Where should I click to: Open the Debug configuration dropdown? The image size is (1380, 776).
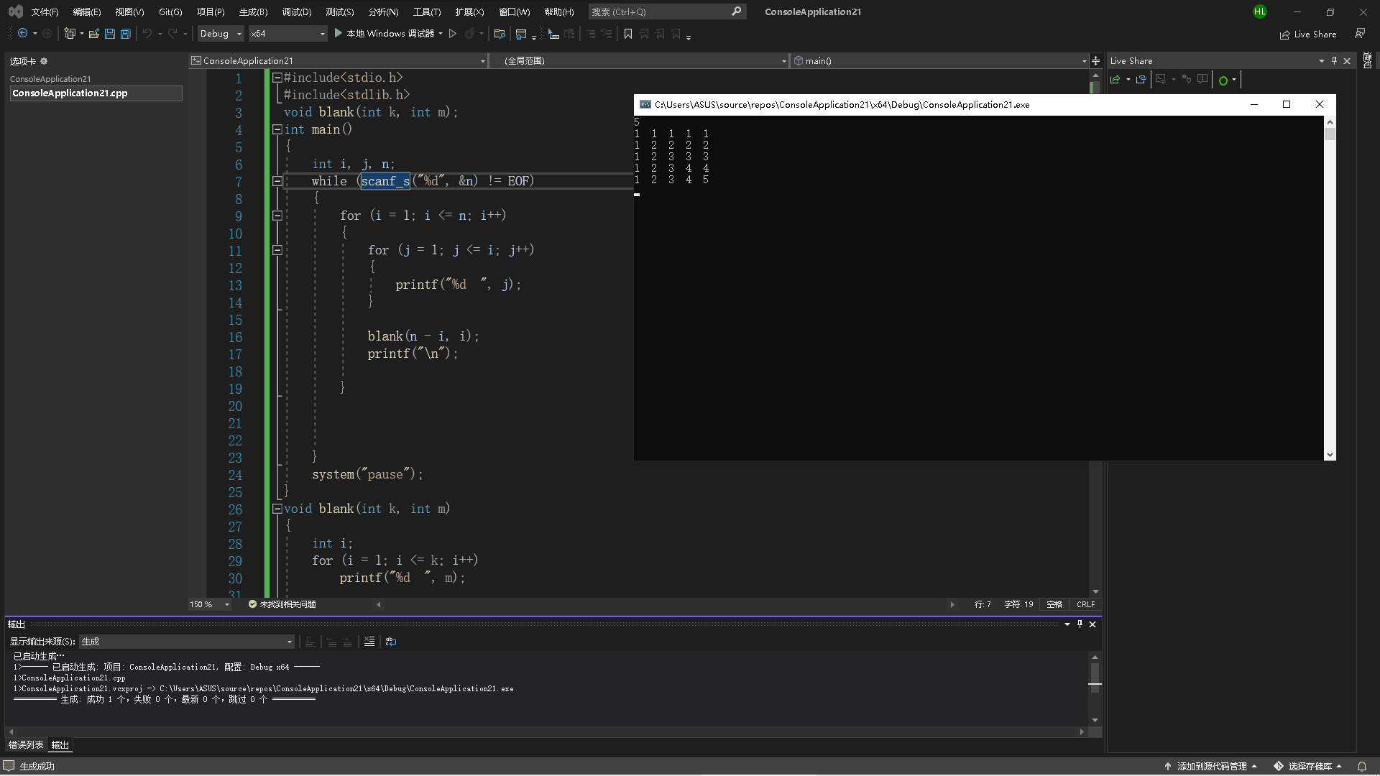221,34
